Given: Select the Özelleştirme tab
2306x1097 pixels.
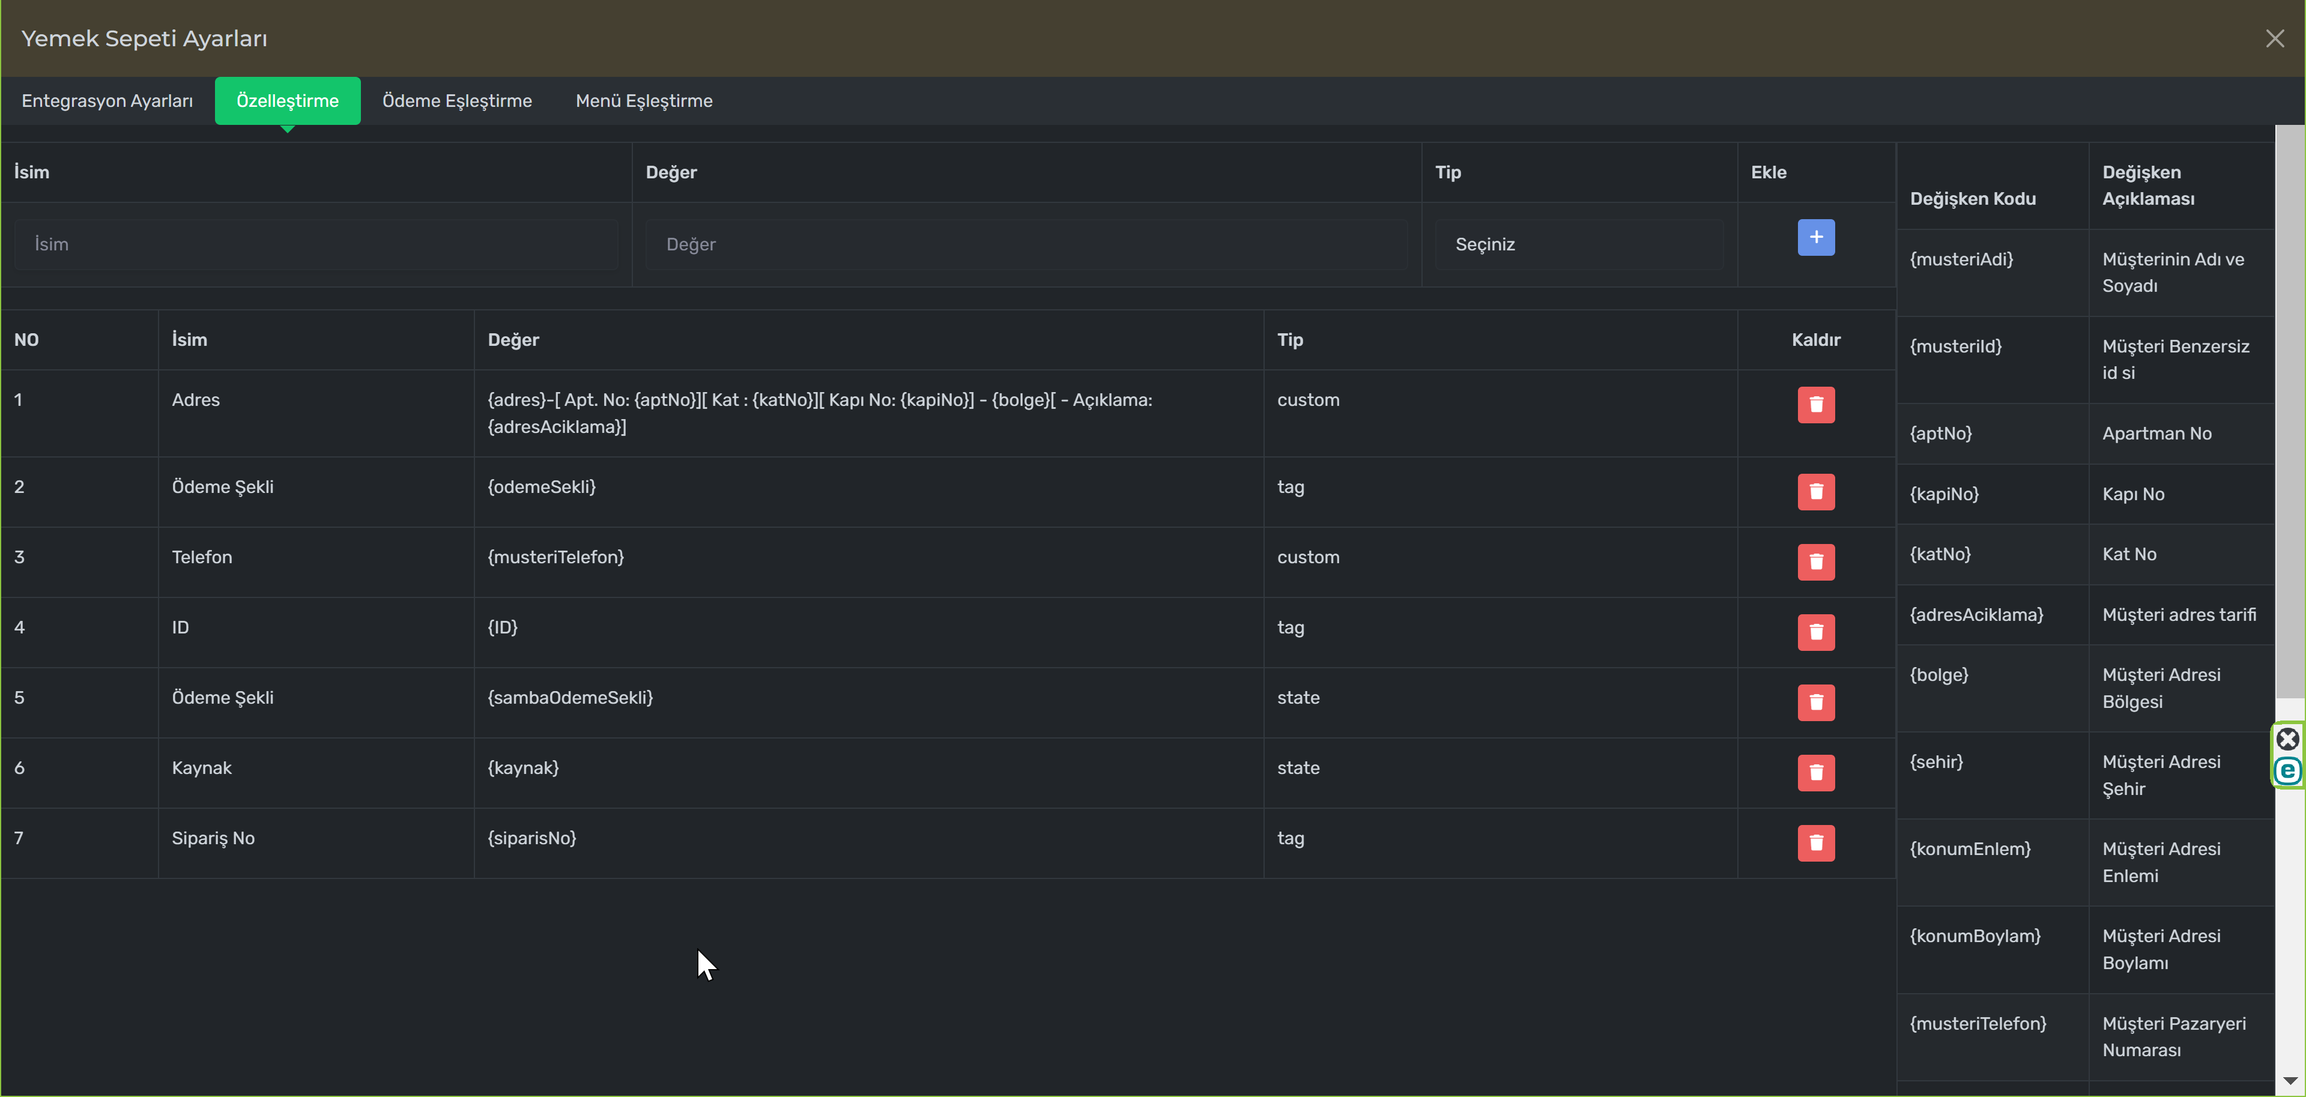Looking at the screenshot, I should (x=288, y=100).
